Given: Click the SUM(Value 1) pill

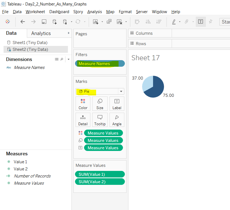Looking at the screenshot, I should tap(100, 174).
